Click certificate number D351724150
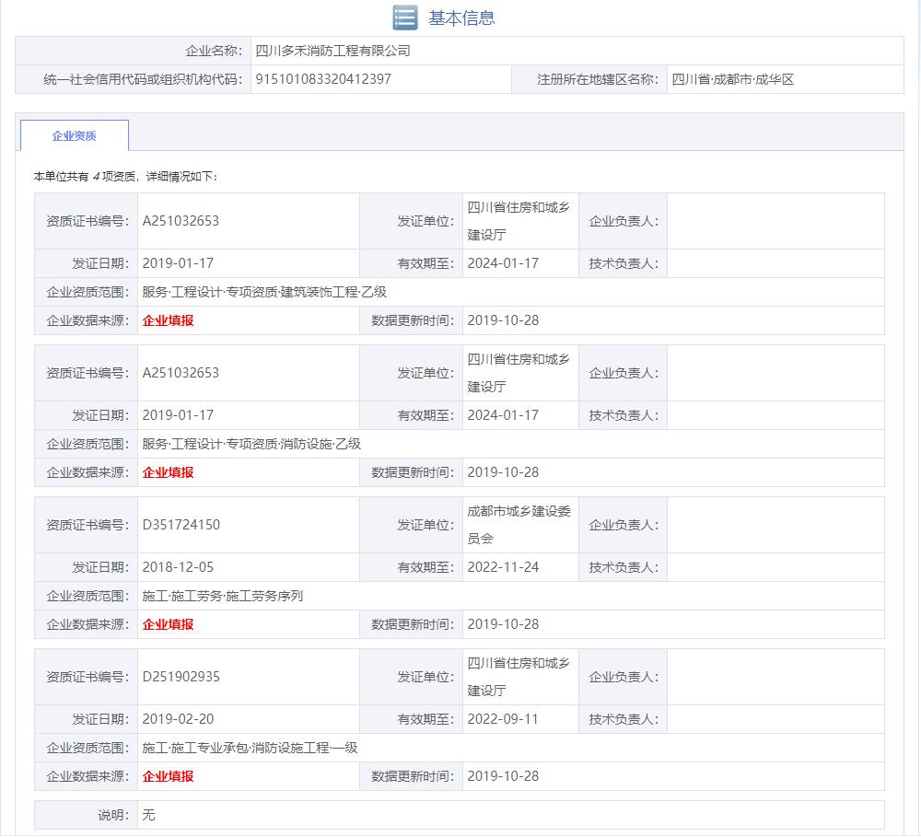 181,525
